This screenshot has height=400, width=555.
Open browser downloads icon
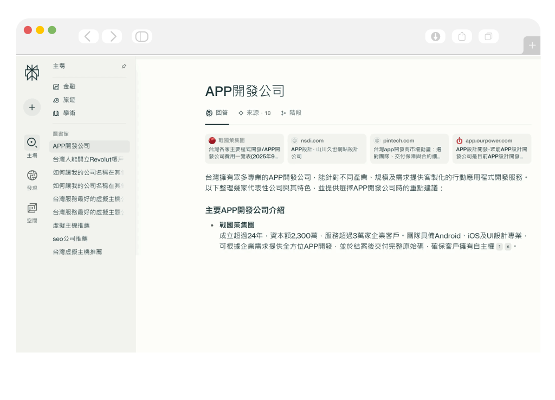435,36
